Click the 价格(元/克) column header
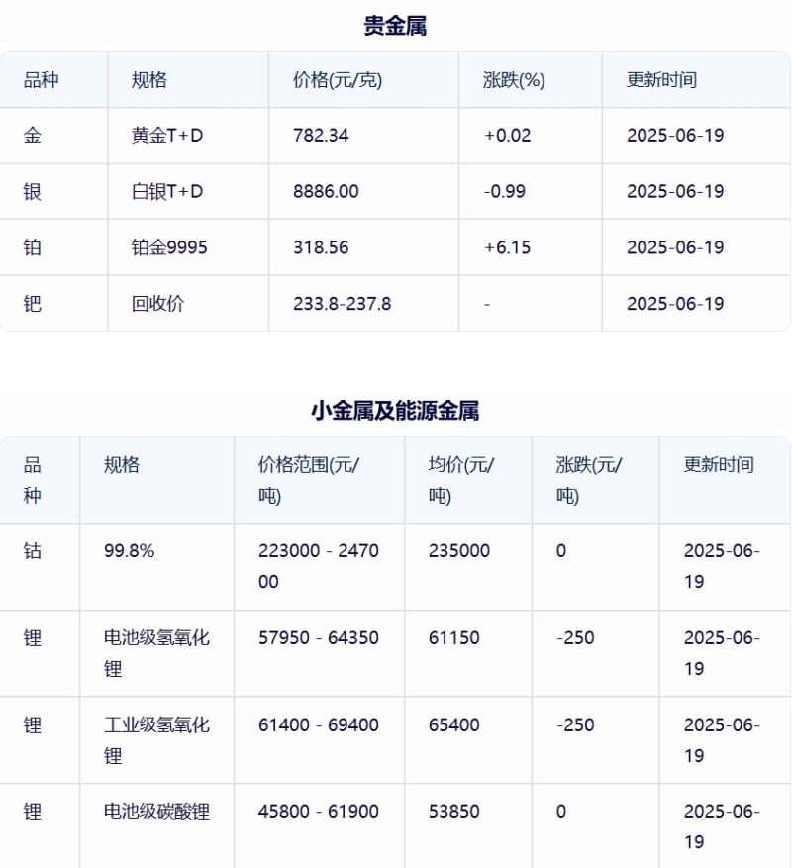Image resolution: width=792 pixels, height=868 pixels. (x=338, y=80)
